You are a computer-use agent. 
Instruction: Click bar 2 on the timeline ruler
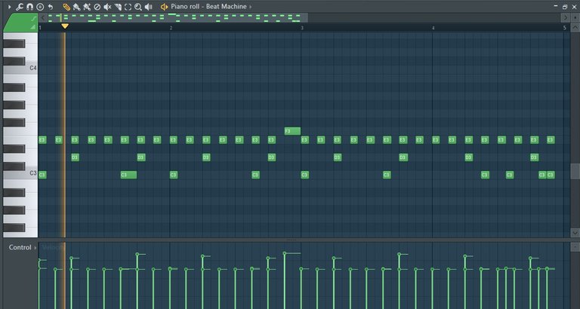171,28
